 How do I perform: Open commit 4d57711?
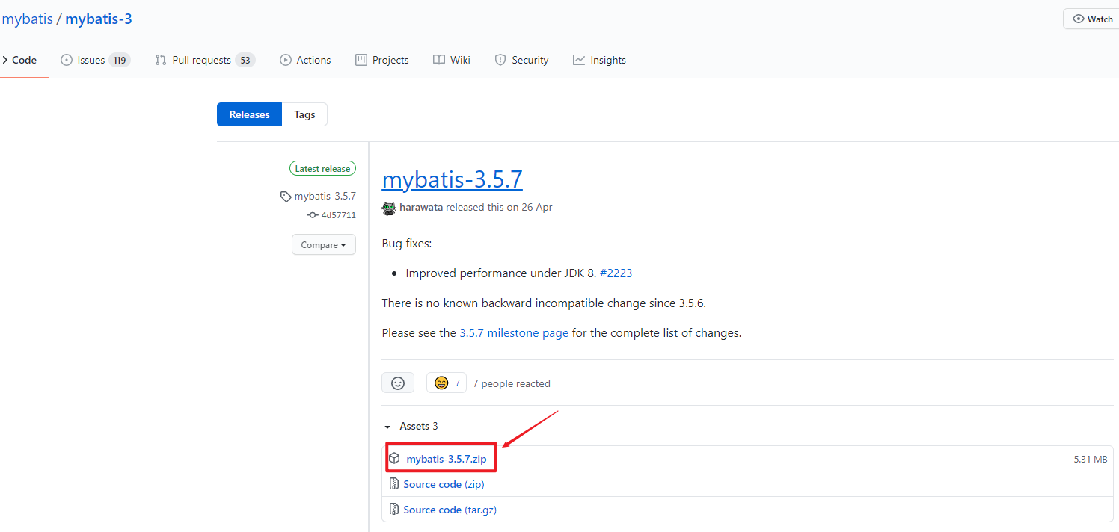pos(339,215)
